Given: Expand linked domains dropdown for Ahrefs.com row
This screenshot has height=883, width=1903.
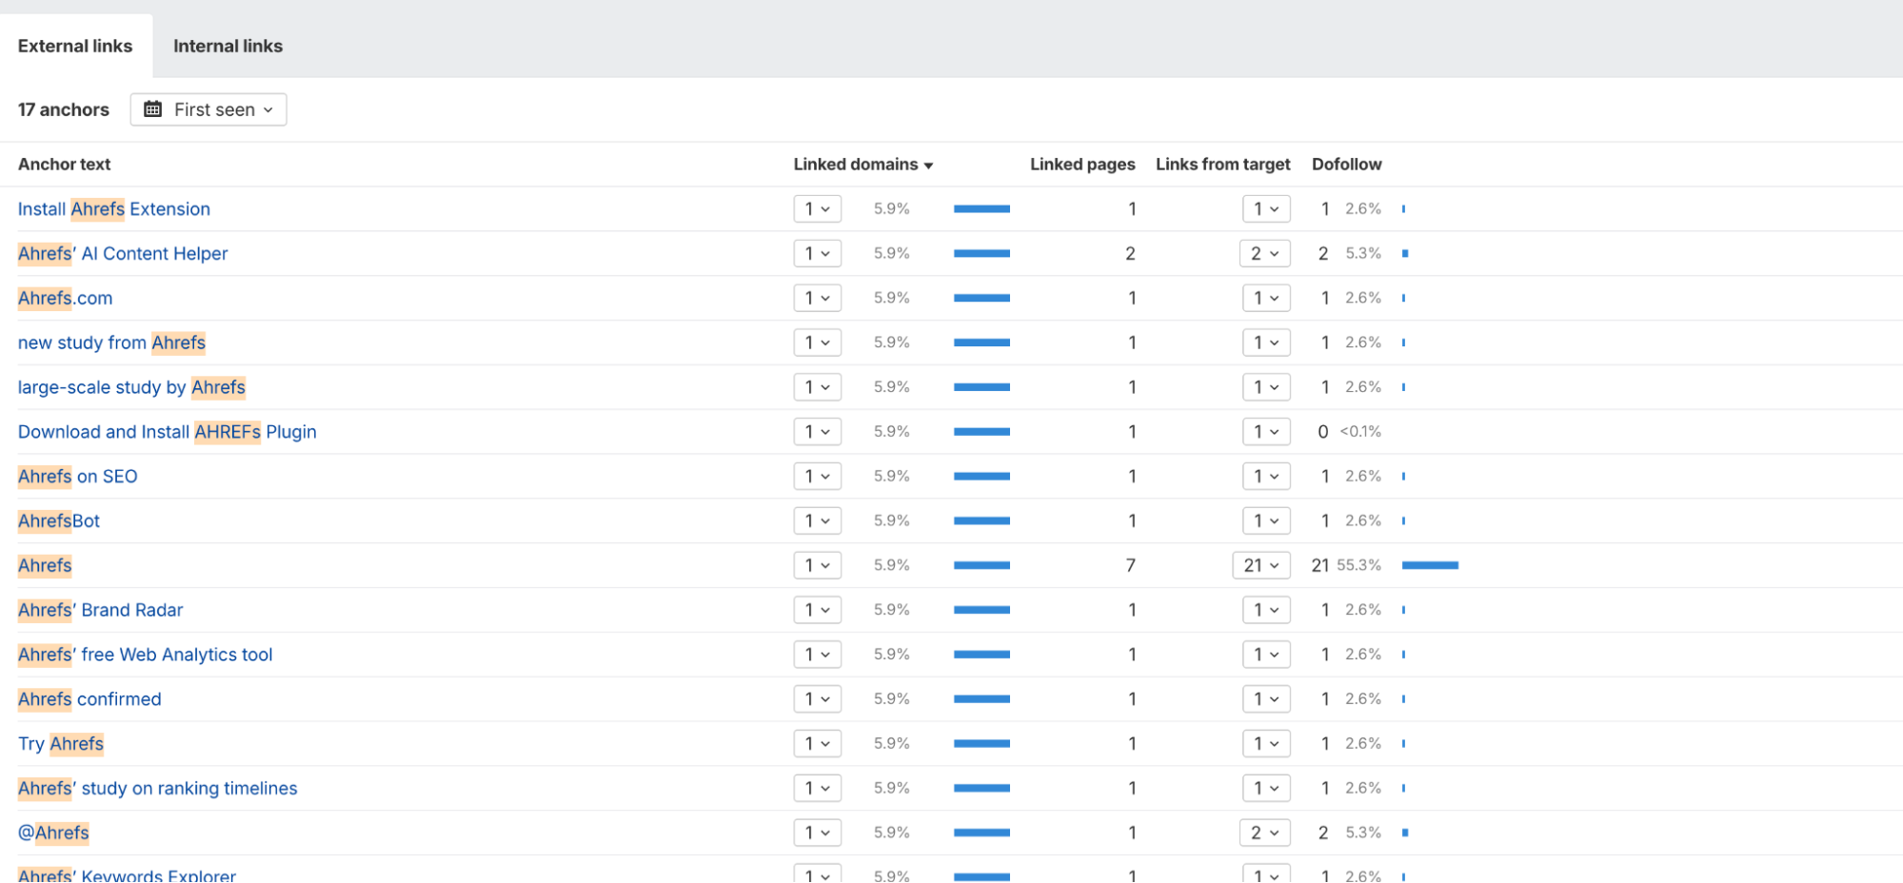Looking at the screenshot, I should (817, 298).
